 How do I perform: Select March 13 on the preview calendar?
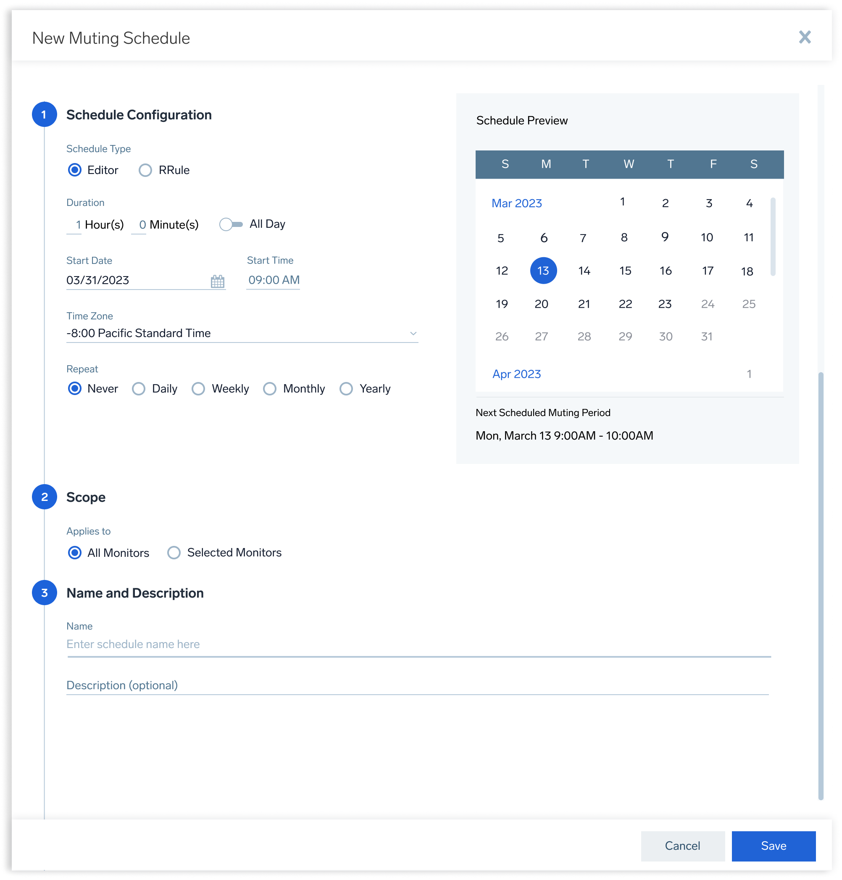tap(543, 270)
